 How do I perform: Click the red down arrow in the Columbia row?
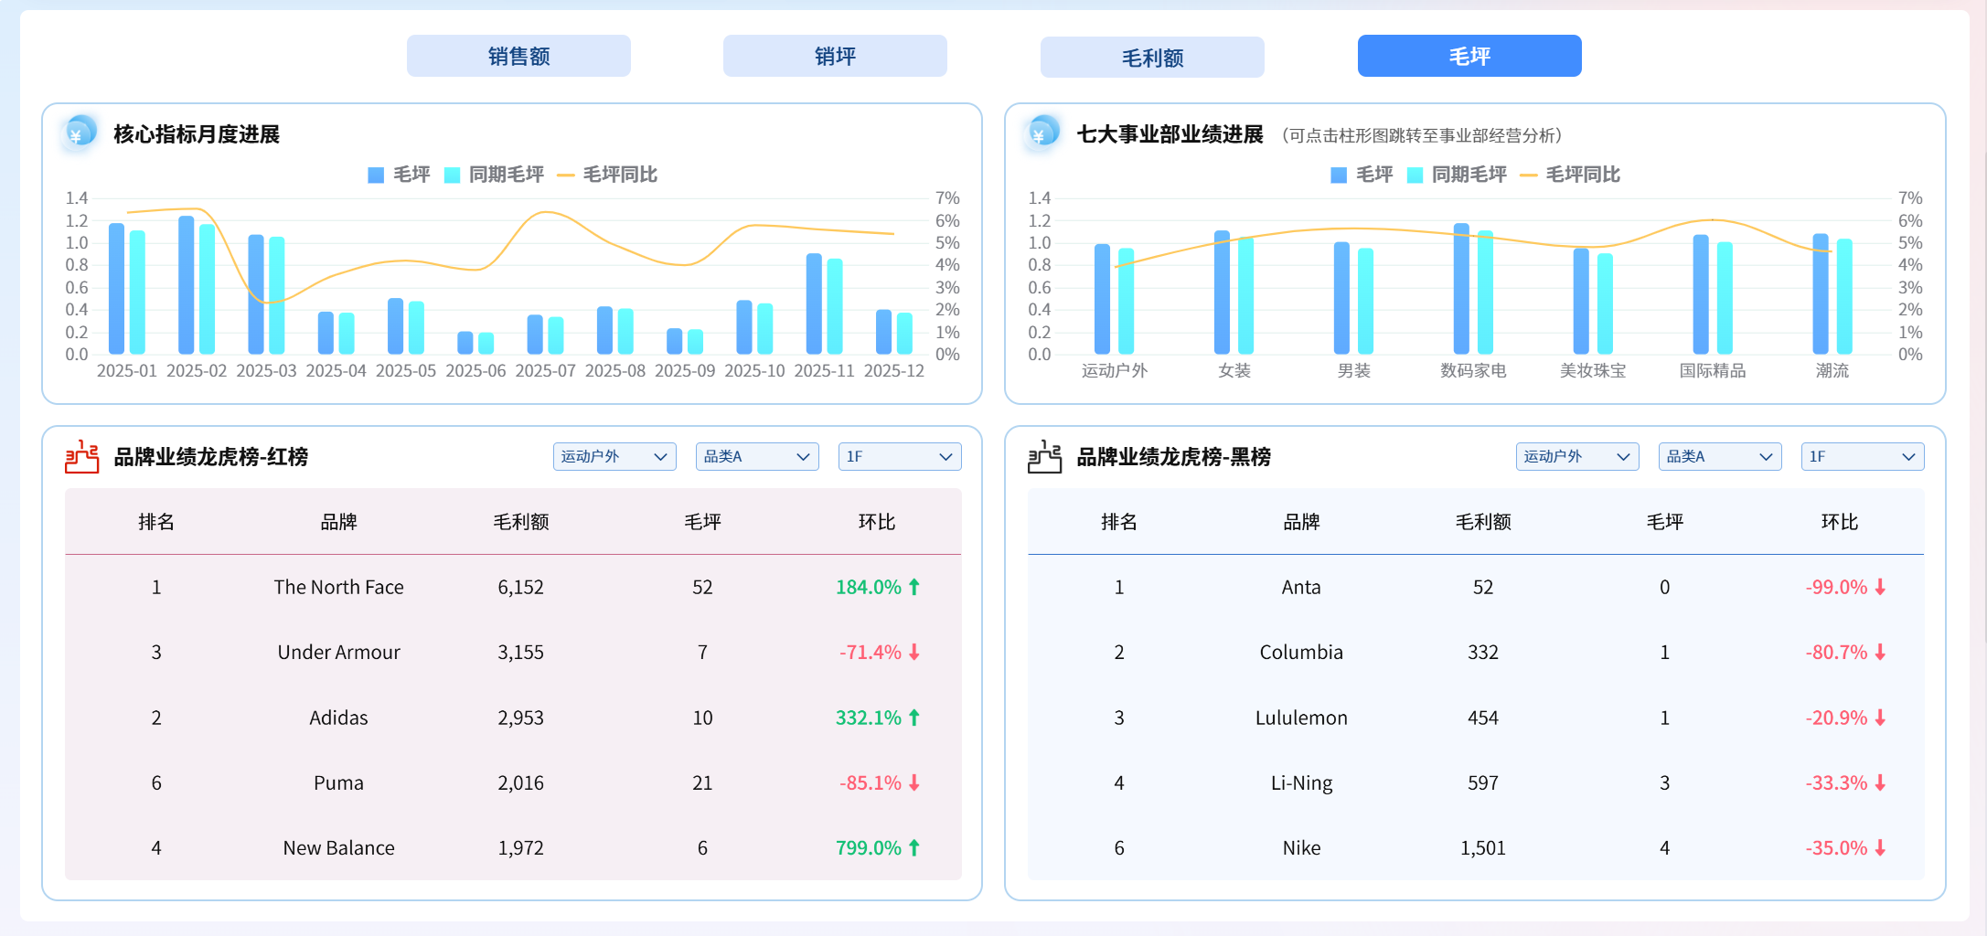coord(1880,652)
